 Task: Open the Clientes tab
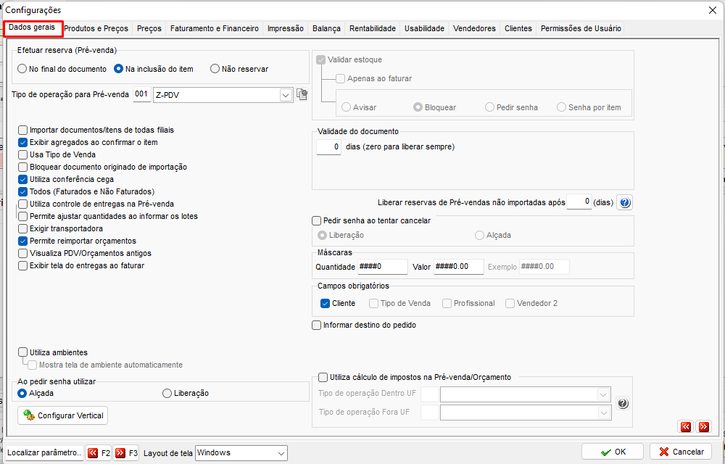(x=518, y=28)
